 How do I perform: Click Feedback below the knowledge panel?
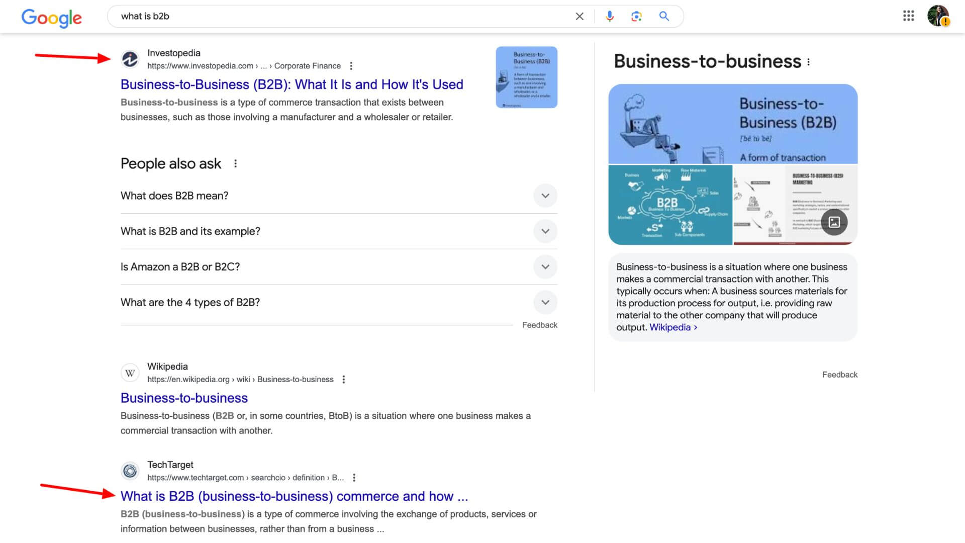coord(839,375)
